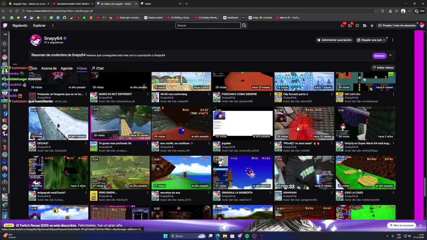
Task: Open File Explorer from the taskbar
Action: 225,236
